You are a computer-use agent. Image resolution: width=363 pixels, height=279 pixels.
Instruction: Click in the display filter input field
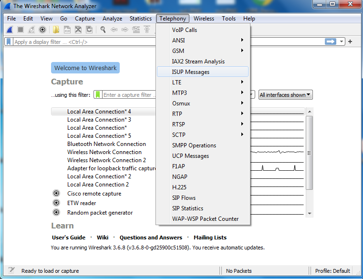[84, 41]
